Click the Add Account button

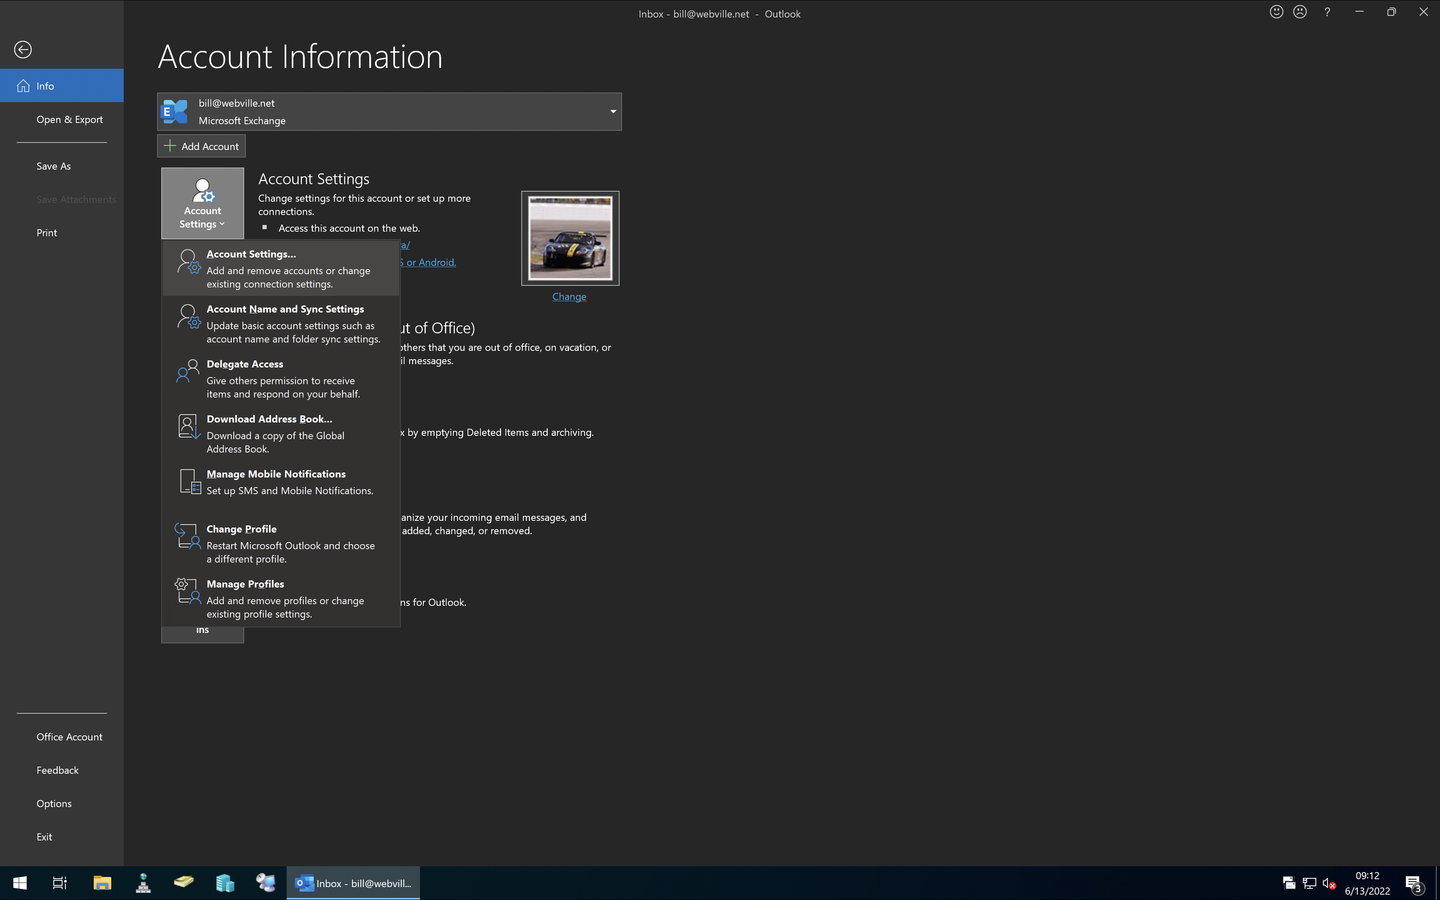click(x=201, y=146)
